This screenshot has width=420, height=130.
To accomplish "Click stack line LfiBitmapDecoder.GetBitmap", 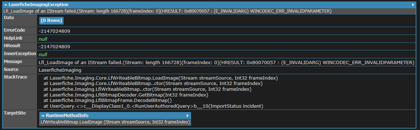I will [x=126, y=95].
